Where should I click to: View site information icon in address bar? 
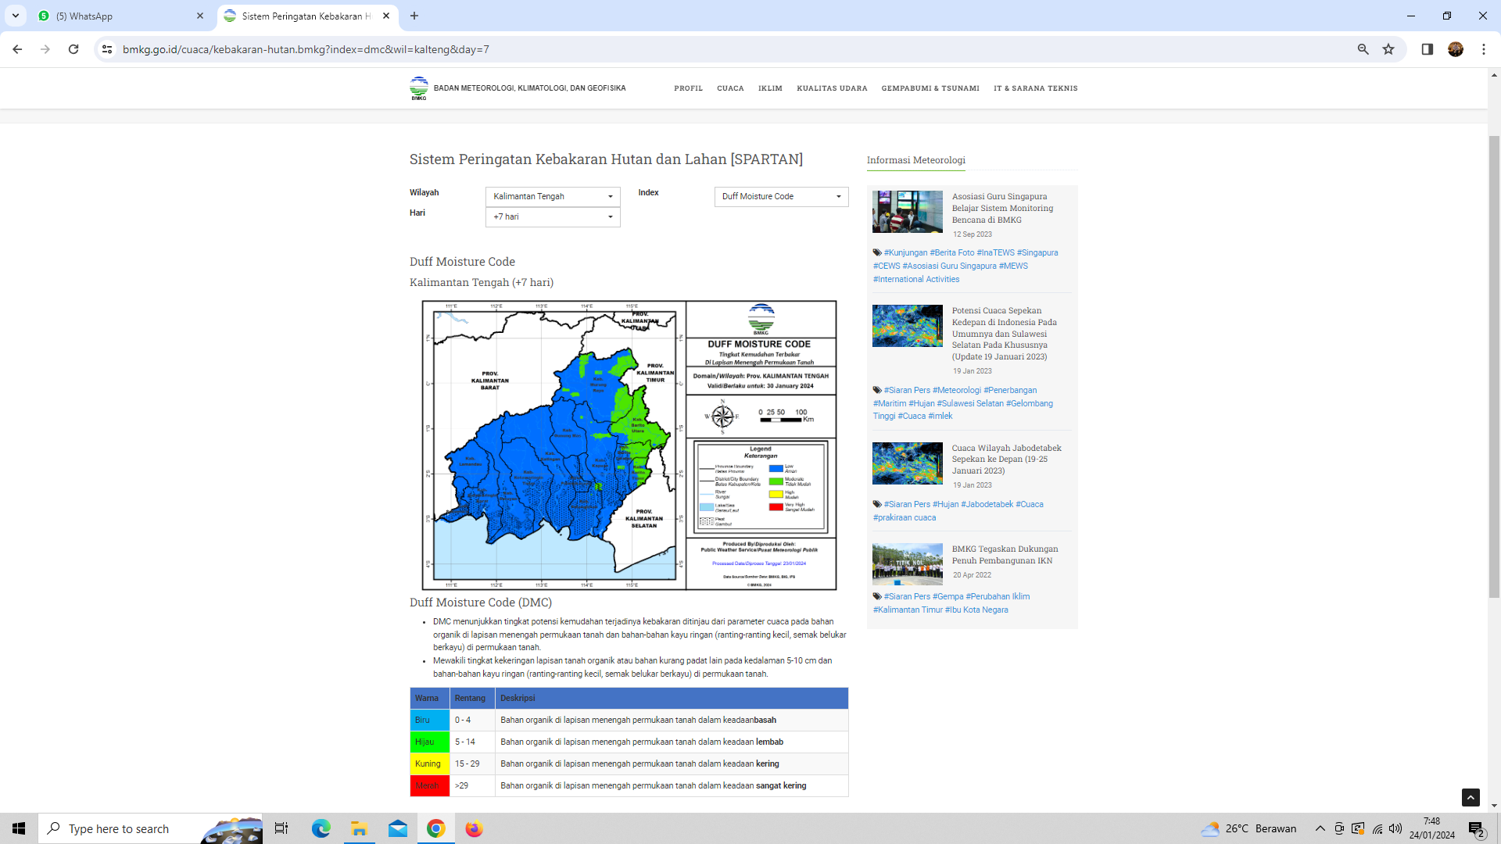coord(108,49)
